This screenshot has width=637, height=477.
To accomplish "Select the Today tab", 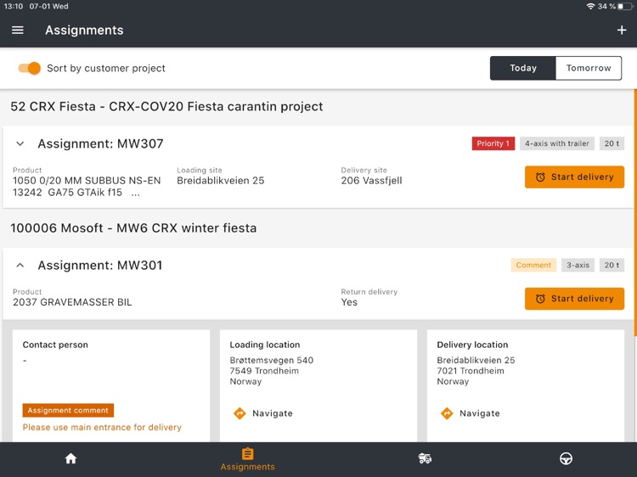I will (x=523, y=68).
